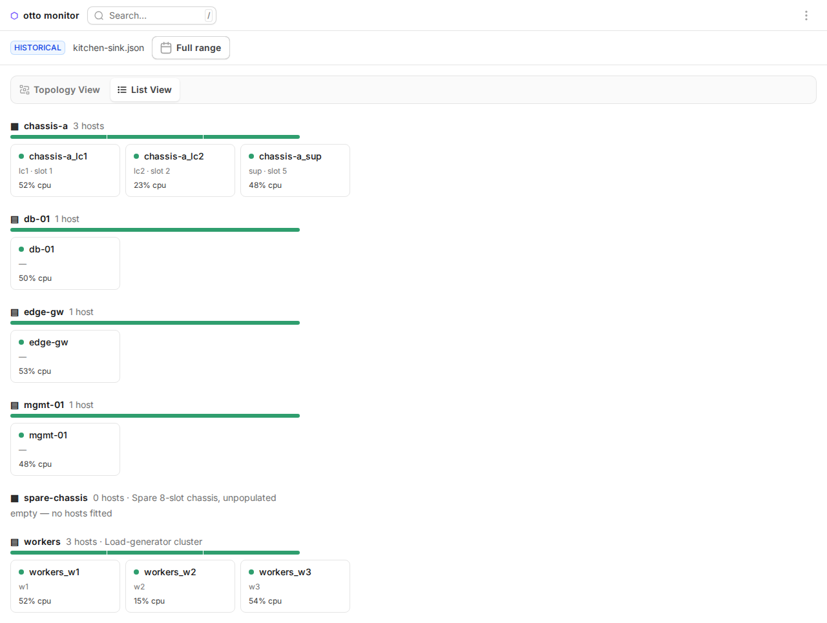Click the mgmt-01 group heading
The image size is (827, 623).
[x=44, y=405]
